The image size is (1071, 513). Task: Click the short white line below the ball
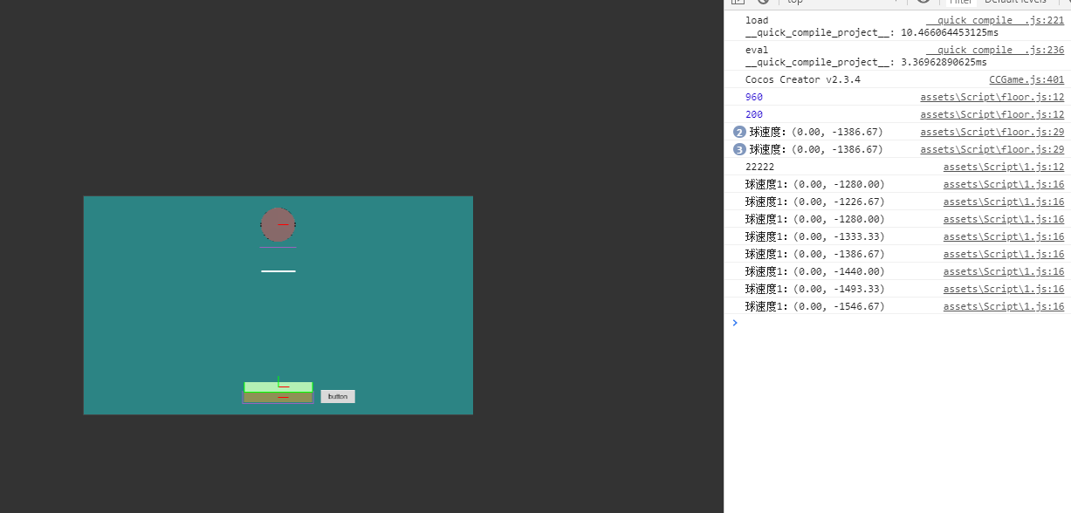pyautogui.click(x=278, y=271)
